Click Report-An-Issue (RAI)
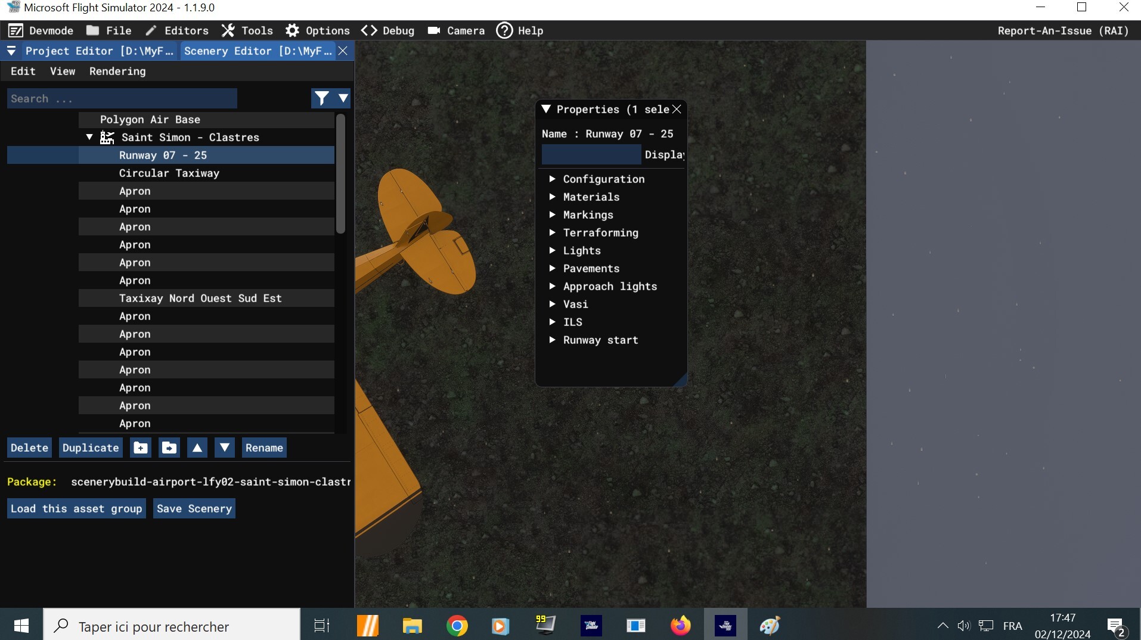The width and height of the screenshot is (1141, 640). [1064, 31]
